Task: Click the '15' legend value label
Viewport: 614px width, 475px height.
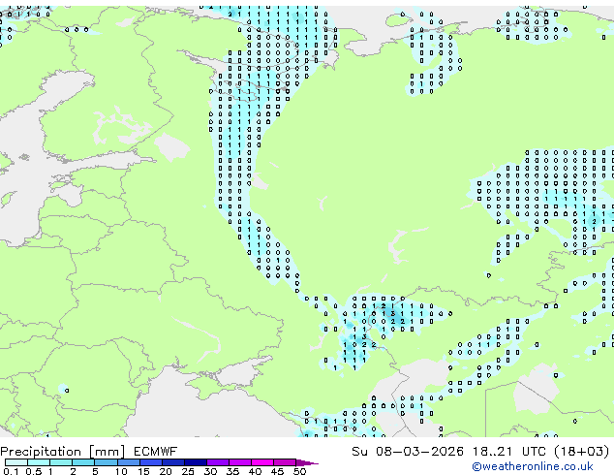Action: pos(143,471)
